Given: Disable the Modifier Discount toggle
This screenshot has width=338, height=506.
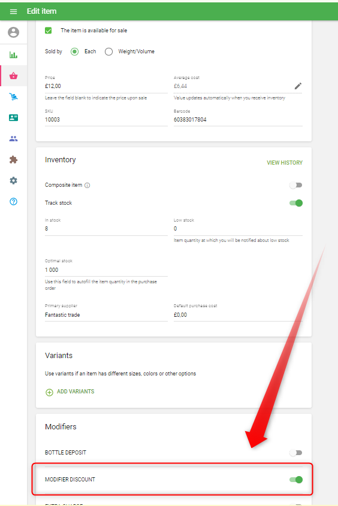Looking at the screenshot, I should click(x=295, y=480).
